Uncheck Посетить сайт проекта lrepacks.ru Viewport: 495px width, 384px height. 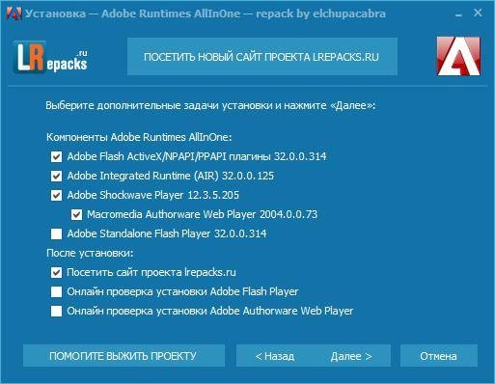point(56,272)
